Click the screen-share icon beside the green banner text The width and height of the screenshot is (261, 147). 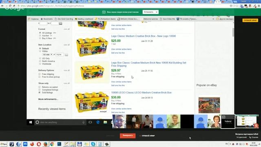104,12
